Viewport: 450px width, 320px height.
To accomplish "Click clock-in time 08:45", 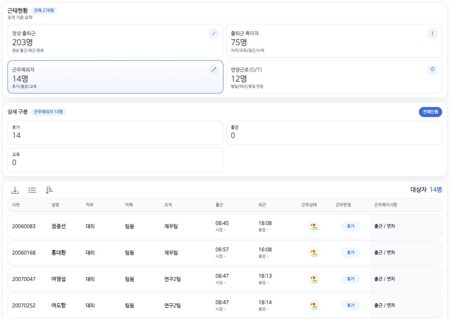I will coord(222,223).
